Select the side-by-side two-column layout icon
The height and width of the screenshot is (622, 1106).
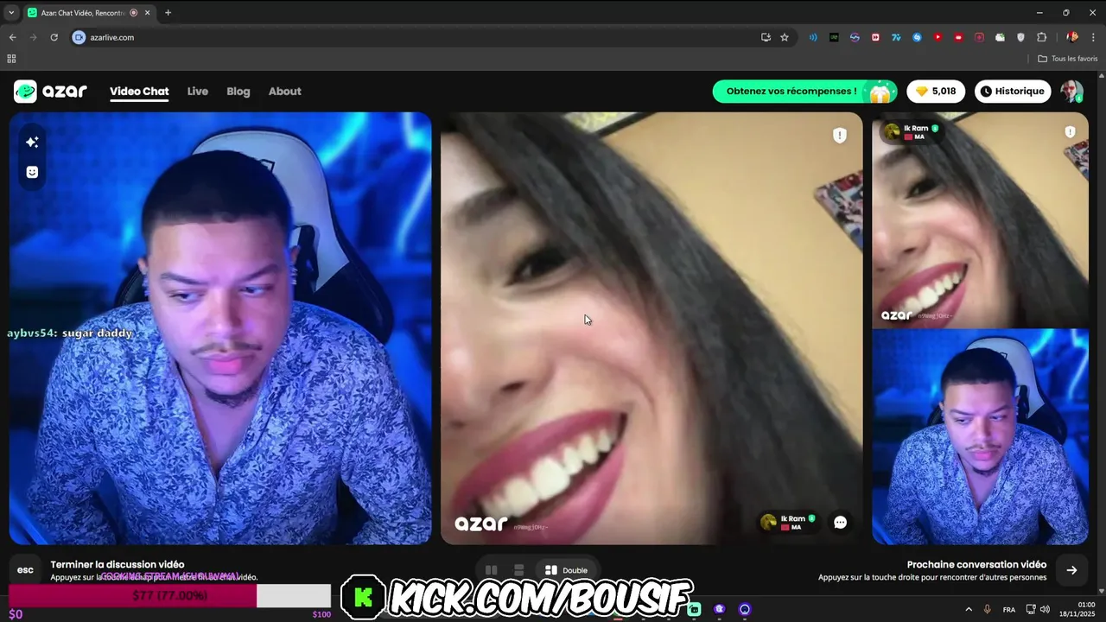point(491,570)
